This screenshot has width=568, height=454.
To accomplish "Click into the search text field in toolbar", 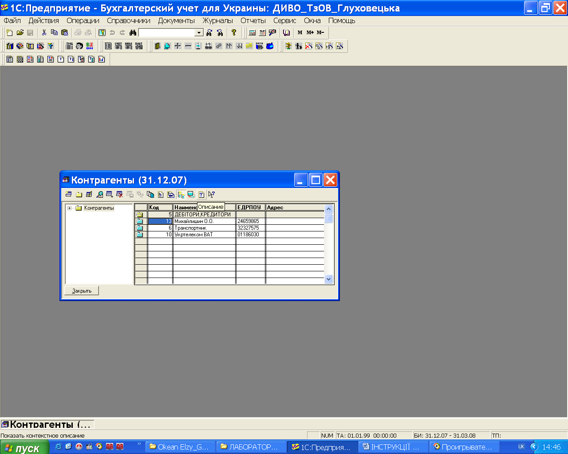I will pyautogui.click(x=167, y=33).
